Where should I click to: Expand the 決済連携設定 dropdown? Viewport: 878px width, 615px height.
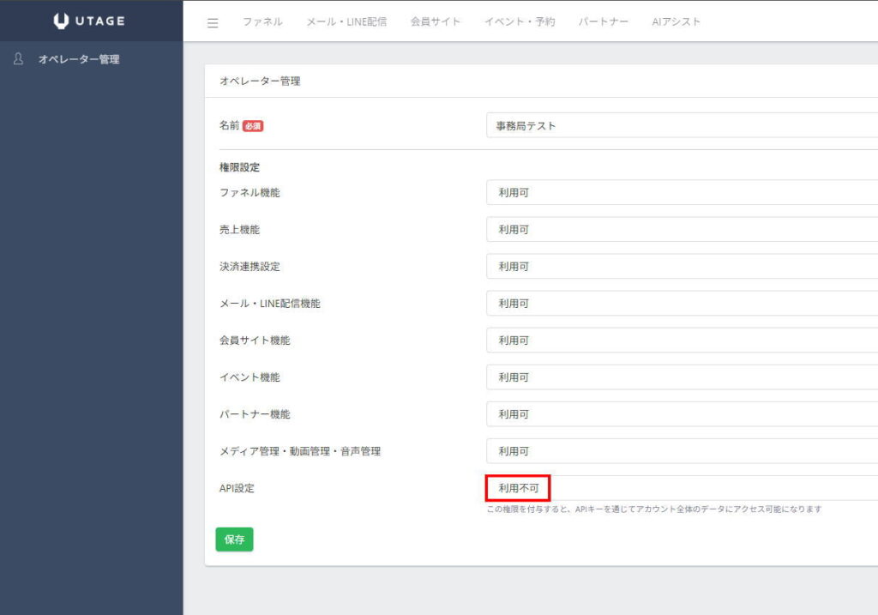click(682, 267)
